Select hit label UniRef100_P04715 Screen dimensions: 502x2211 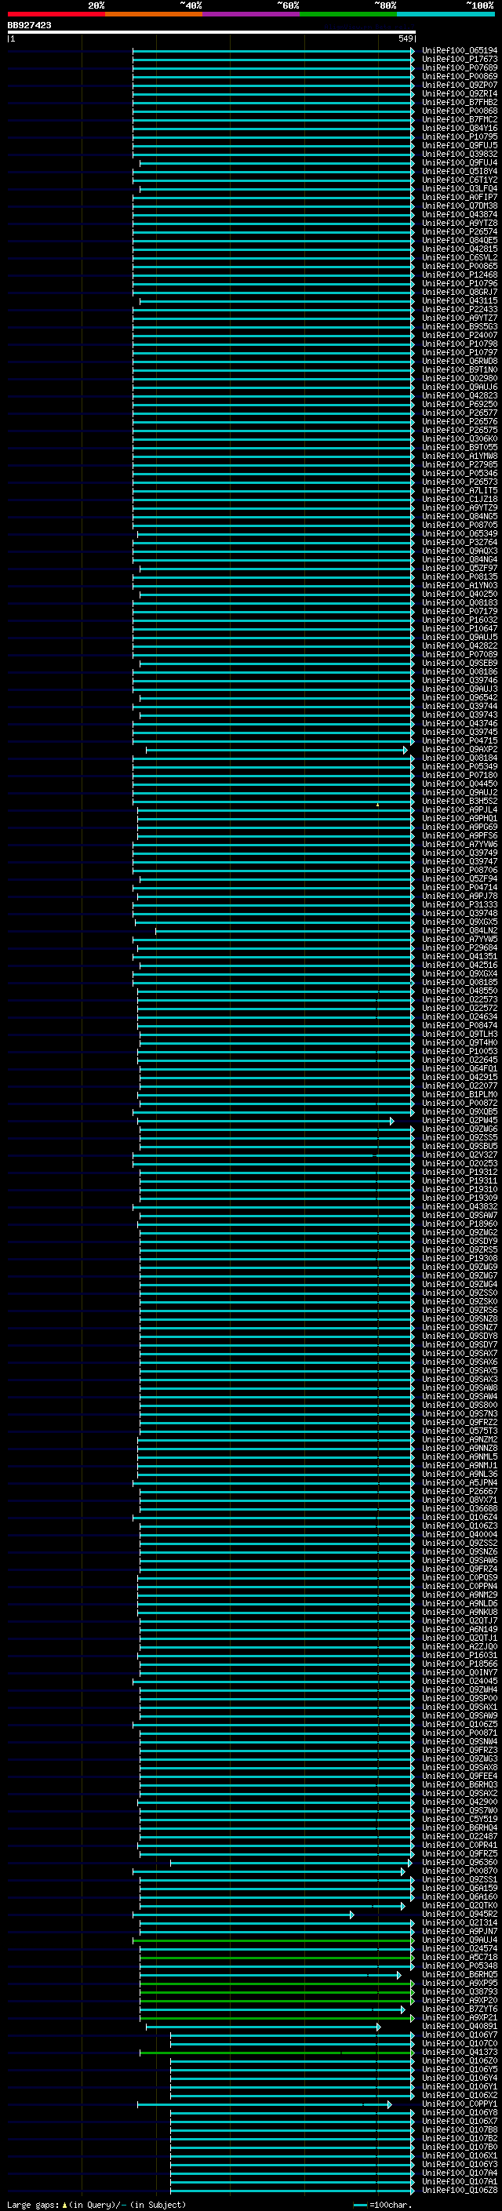coord(459,740)
